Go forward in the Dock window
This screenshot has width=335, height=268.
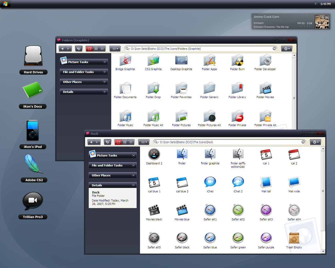pos(97,142)
